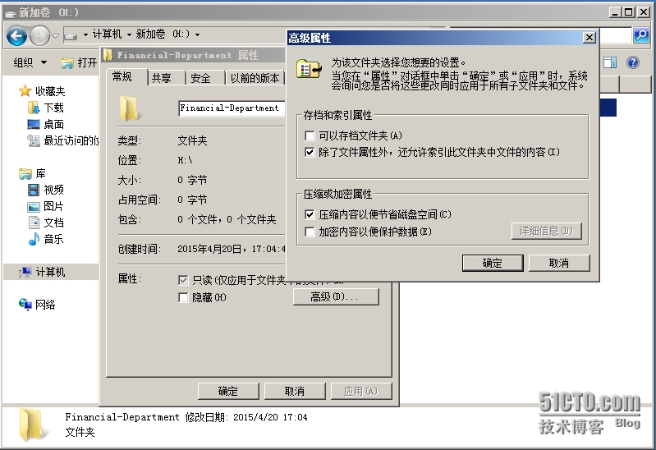656x450 pixels.
Task: Enable 加密内容以便保护数据(E) checkbox
Action: click(x=310, y=232)
